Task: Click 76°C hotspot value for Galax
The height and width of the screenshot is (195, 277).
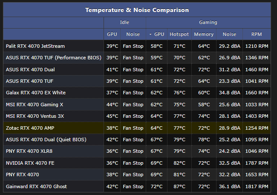Action: pos(179,93)
